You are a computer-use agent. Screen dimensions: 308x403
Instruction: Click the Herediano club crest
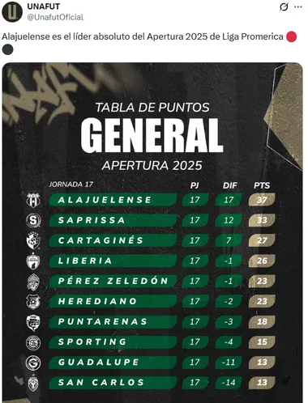tap(33, 302)
